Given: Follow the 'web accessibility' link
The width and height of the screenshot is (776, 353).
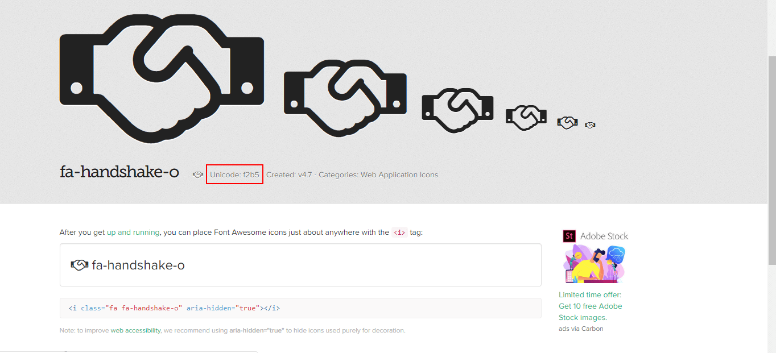Looking at the screenshot, I should (135, 330).
